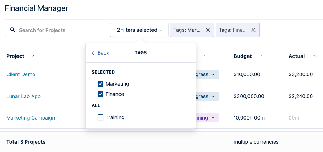The height and width of the screenshot is (152, 323).
Task: Open the Lunar Lab App project
Action: (x=23, y=96)
